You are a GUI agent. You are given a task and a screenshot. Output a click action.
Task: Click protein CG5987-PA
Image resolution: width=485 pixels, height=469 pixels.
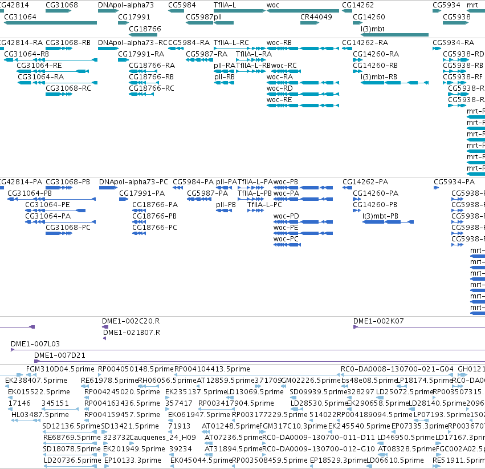pyautogui.click(x=199, y=199)
